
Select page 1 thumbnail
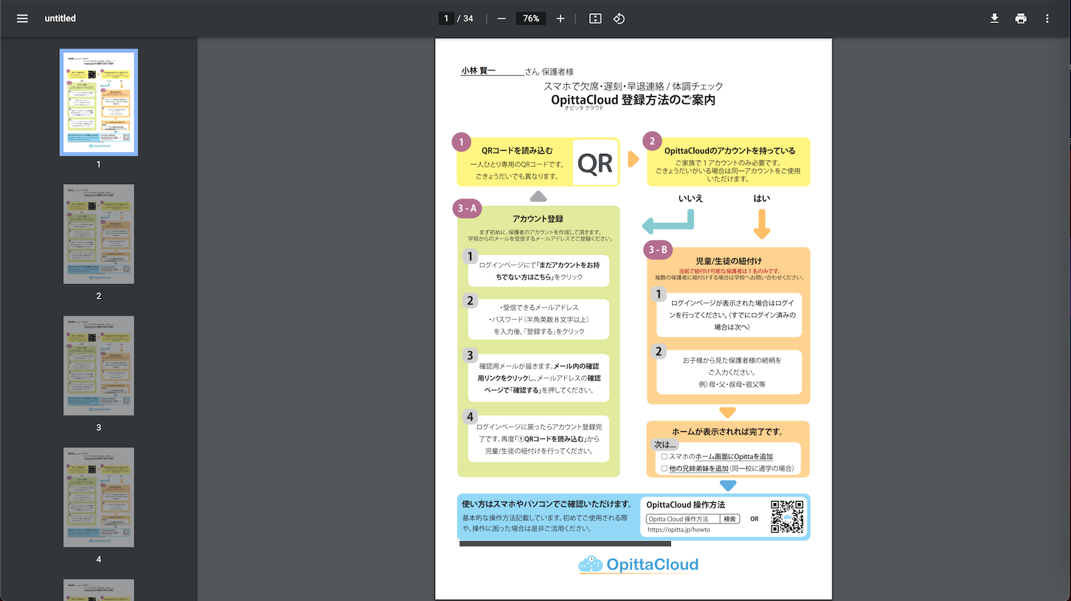point(99,103)
